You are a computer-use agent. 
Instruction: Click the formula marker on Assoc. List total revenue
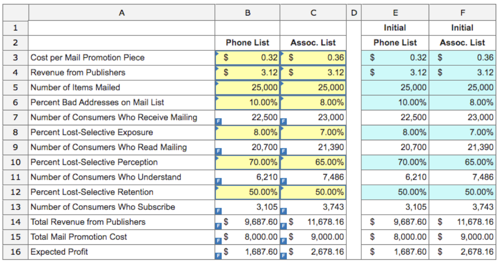click(283, 225)
